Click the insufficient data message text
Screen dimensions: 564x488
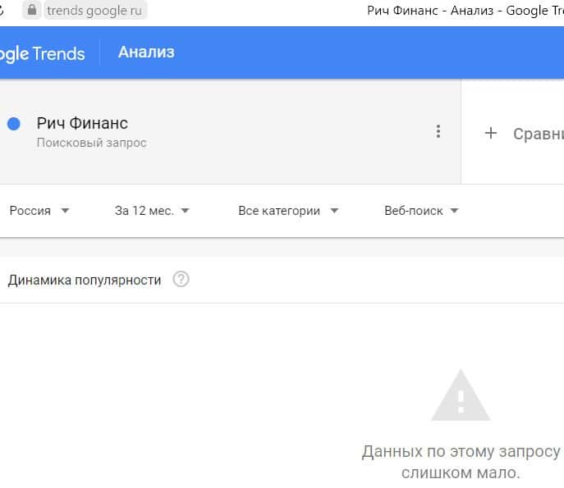(461, 463)
